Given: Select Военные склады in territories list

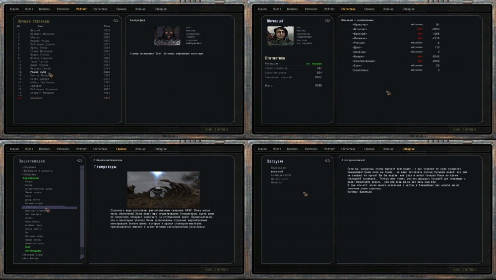Looking at the screenshot, I should point(34,203).
